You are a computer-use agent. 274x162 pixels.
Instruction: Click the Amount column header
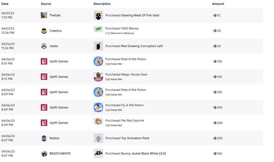point(218,4)
